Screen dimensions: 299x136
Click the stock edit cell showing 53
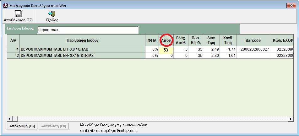pyautogui.click(x=166, y=51)
